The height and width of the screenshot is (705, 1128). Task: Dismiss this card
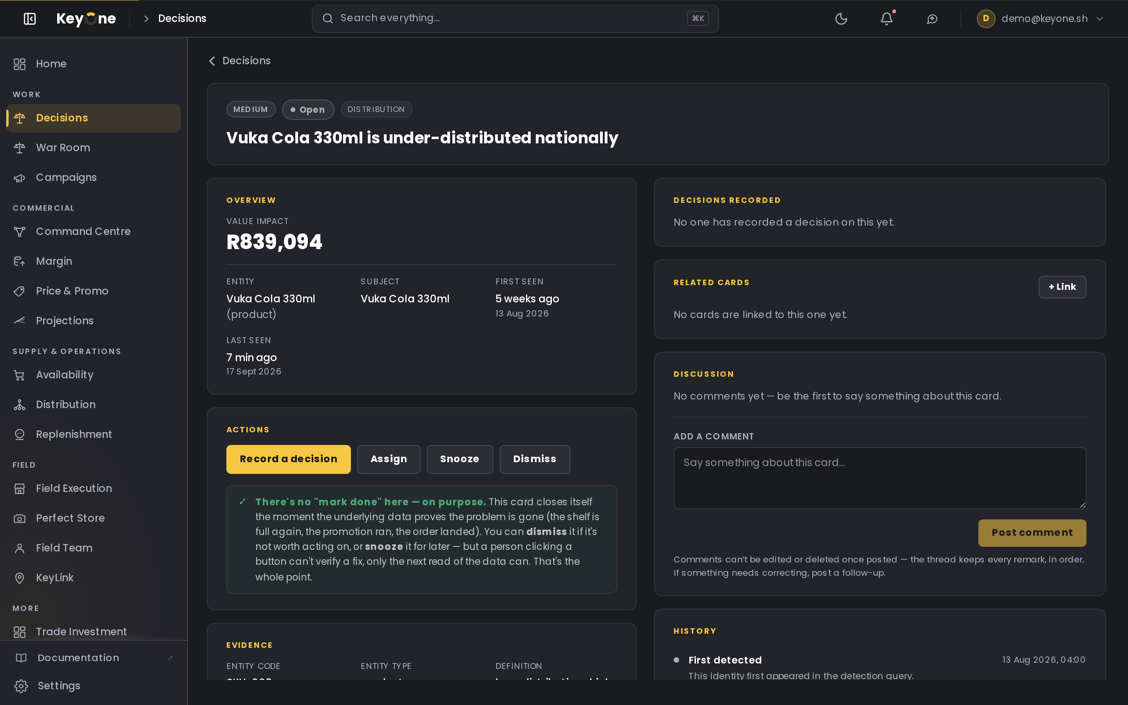[x=535, y=459]
